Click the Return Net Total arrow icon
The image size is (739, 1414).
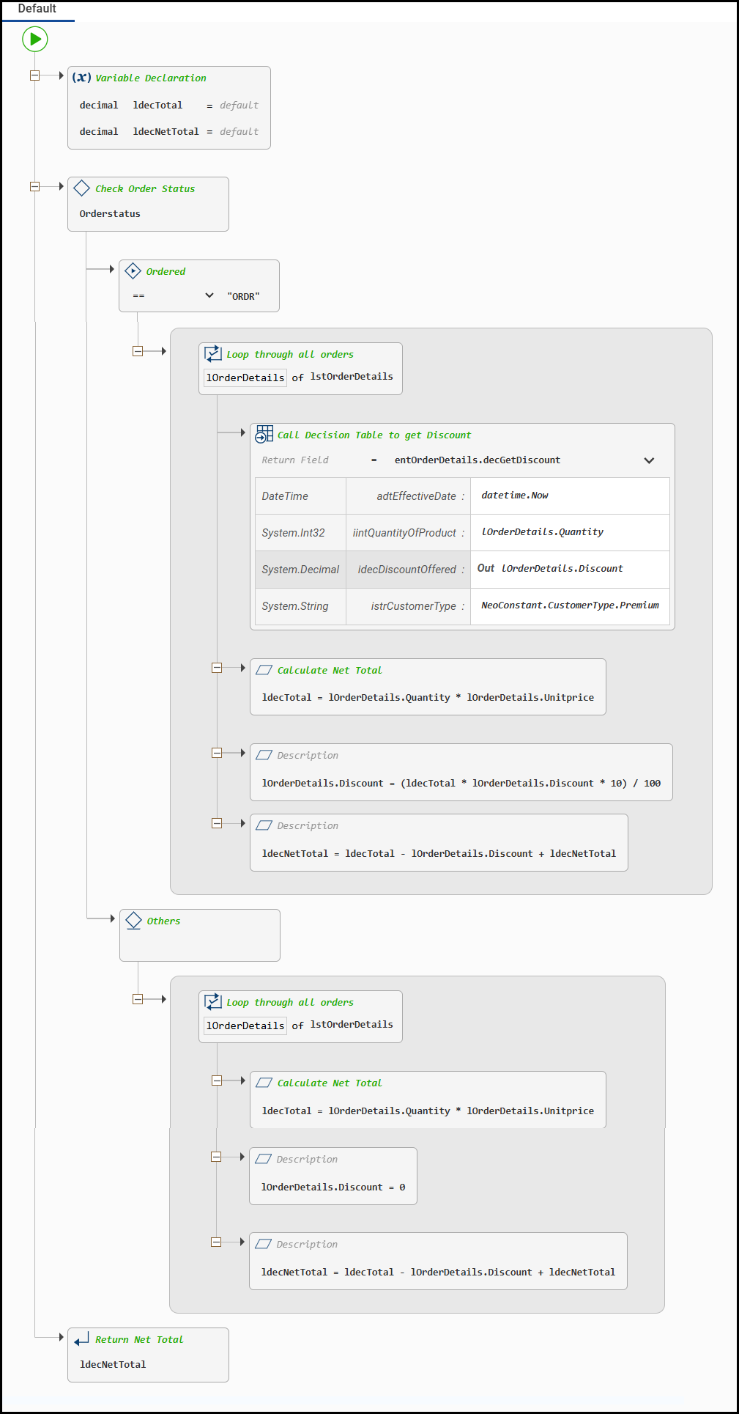[82, 1339]
